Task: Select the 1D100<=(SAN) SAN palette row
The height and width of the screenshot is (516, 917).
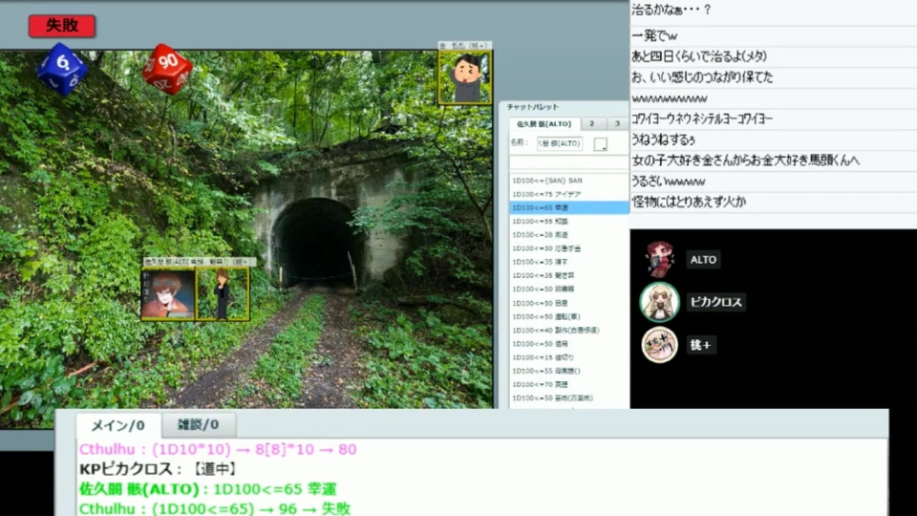Action: coord(569,181)
